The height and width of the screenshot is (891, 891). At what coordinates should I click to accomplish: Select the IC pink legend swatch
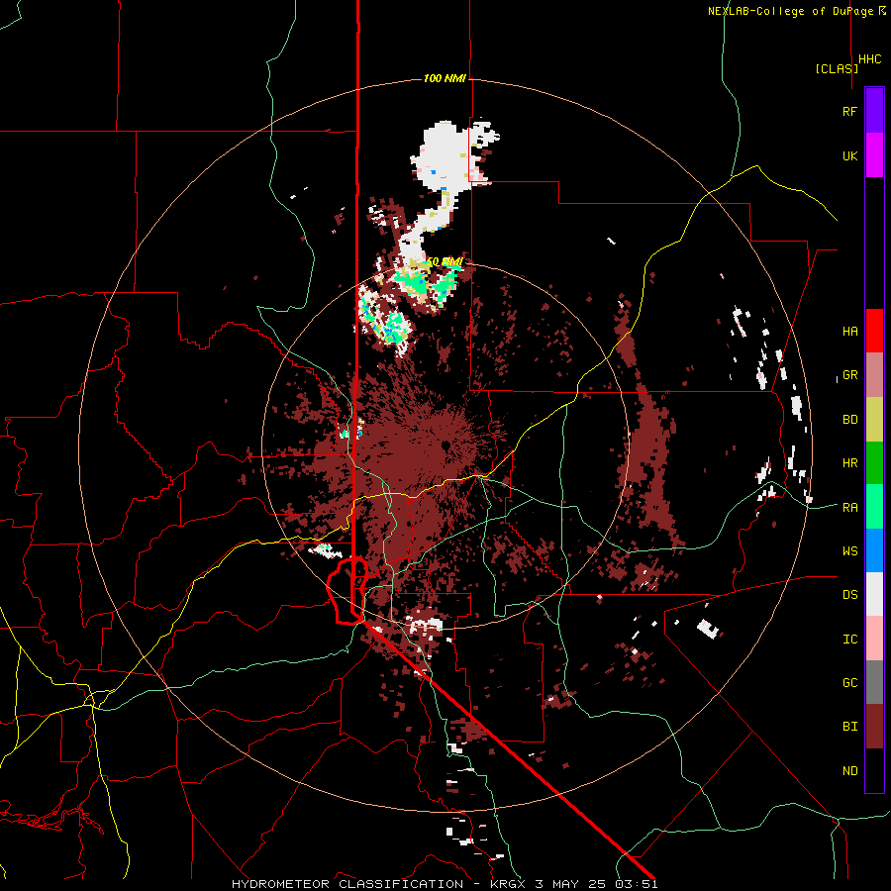tap(874, 639)
